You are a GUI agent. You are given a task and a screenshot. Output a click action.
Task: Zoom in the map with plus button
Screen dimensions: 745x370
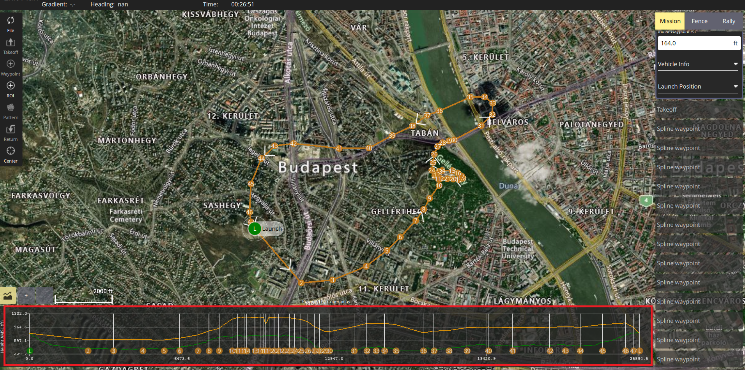[26, 296]
